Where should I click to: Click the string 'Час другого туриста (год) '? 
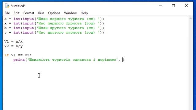pos(68,33)
